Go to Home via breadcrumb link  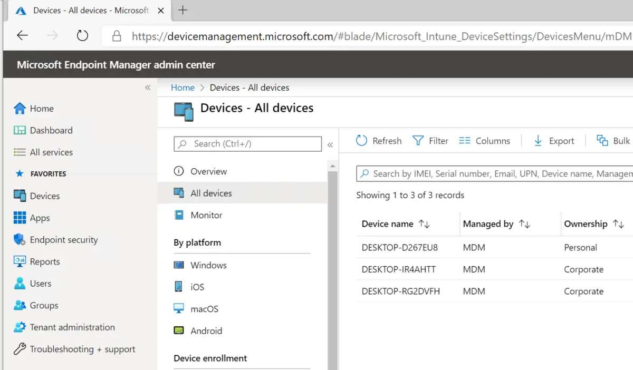click(182, 87)
